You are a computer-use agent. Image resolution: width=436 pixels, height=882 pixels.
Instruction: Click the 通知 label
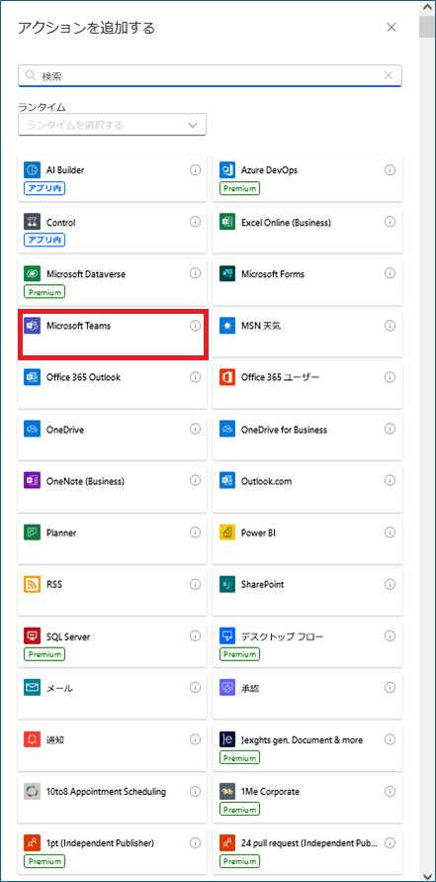point(55,739)
